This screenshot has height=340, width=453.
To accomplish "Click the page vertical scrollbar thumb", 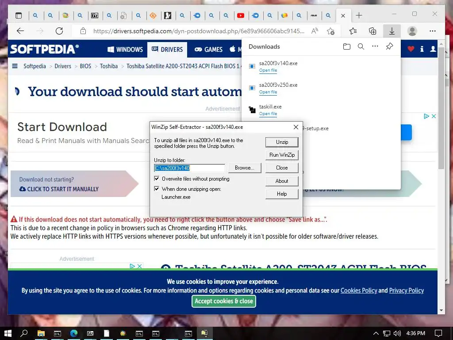I will pos(441,108).
